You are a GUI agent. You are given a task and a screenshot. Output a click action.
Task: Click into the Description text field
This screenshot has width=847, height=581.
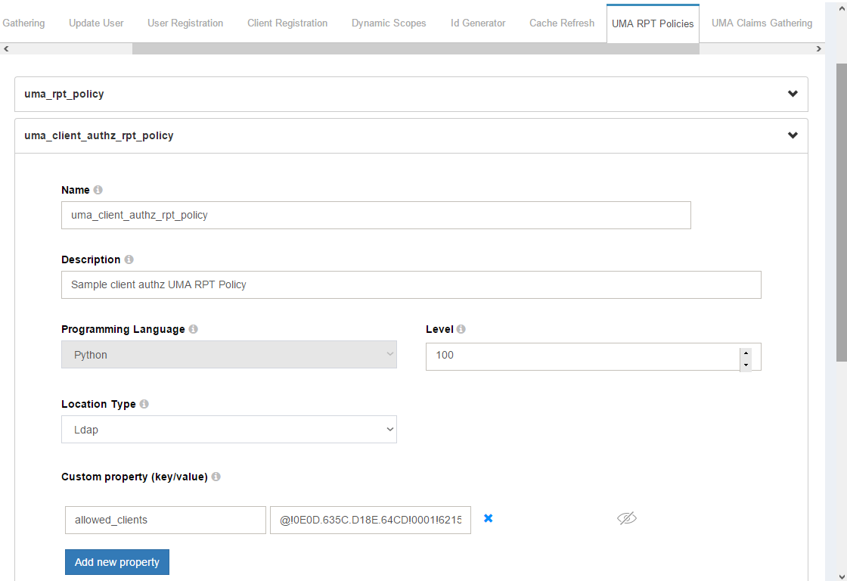coord(411,285)
